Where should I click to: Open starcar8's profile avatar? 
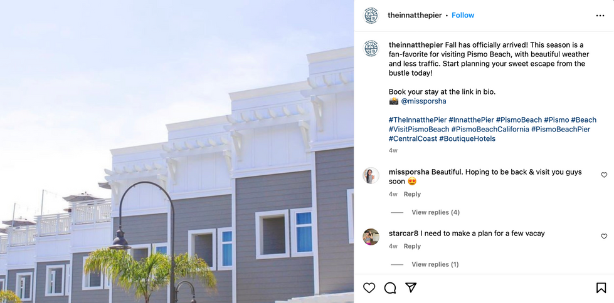pos(371,237)
